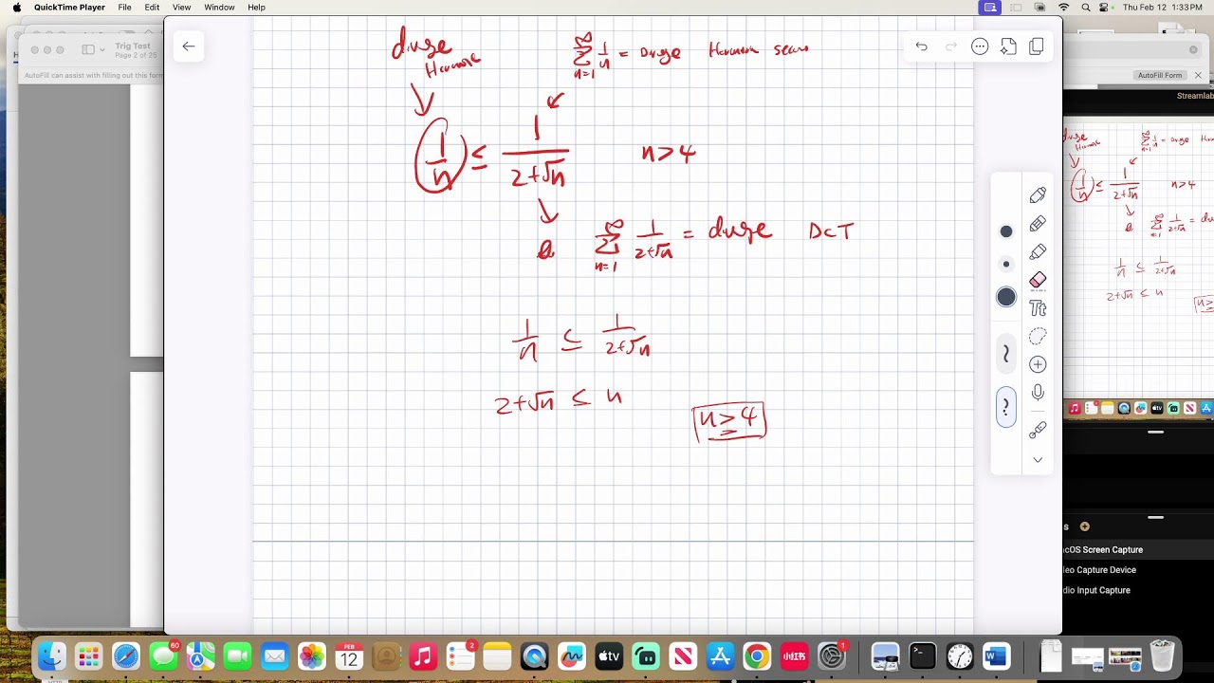Open Wi-Fi status menu
This screenshot has height=683, width=1214.
point(1063,7)
